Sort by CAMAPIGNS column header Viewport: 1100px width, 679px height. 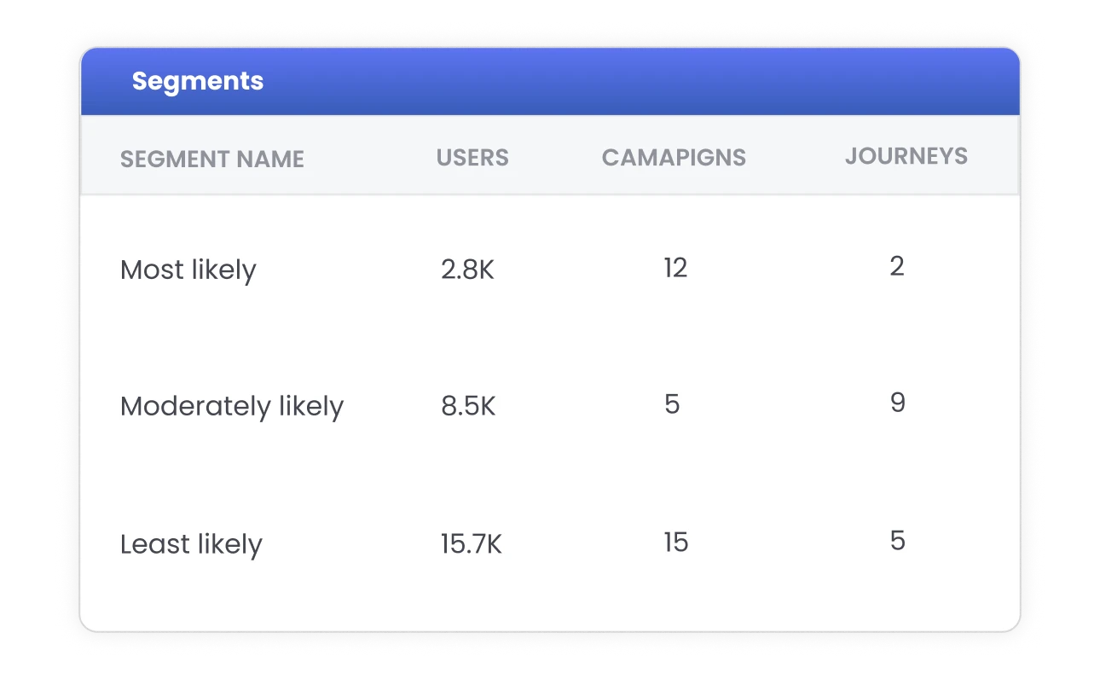tap(674, 158)
